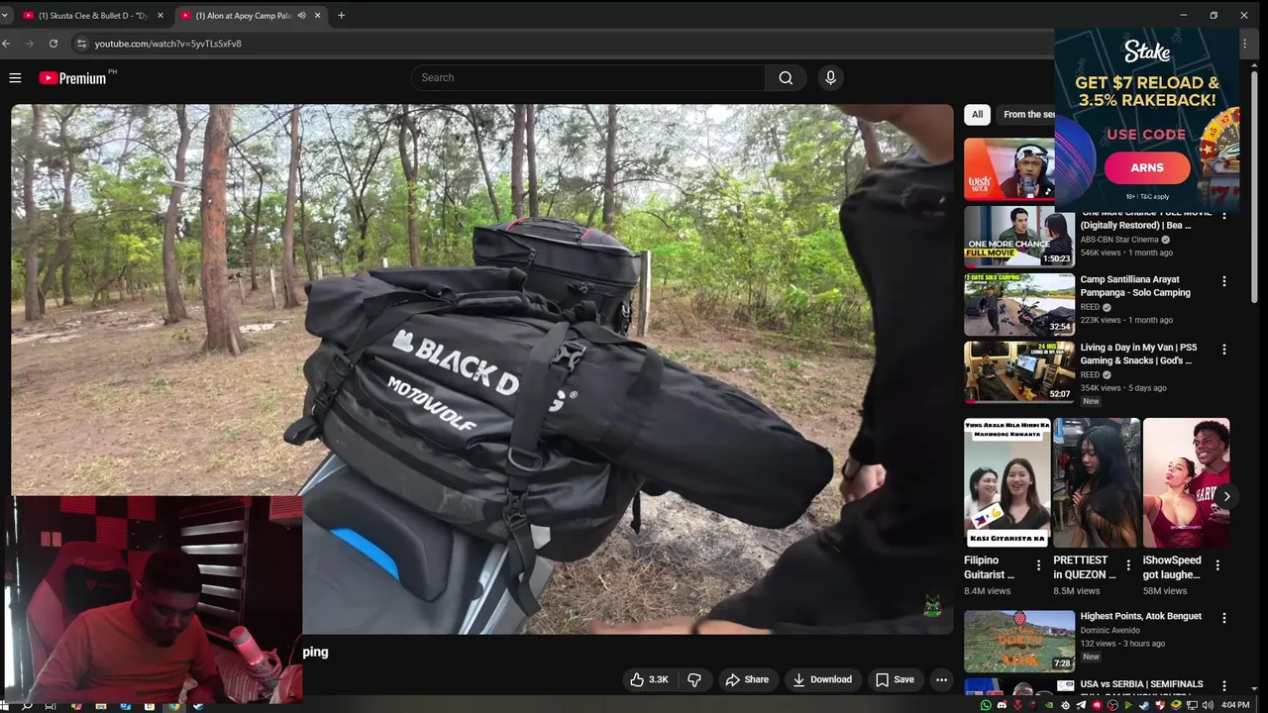Click the search magnifier button
This screenshot has height=713, width=1268.
point(786,77)
